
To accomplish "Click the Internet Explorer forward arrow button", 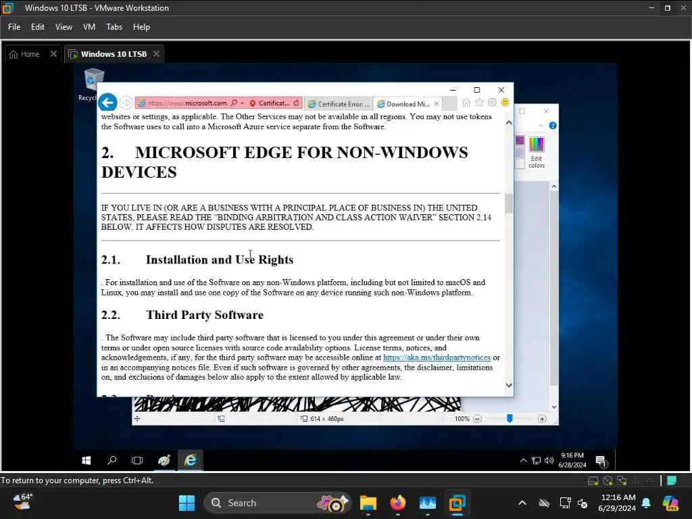I will click(x=126, y=103).
